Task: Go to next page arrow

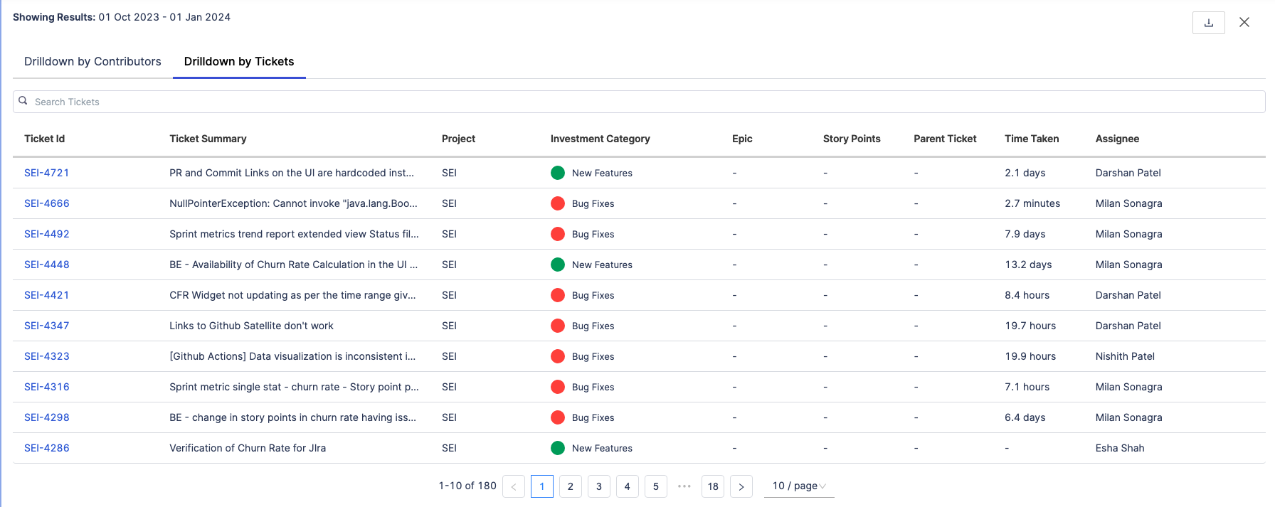Action: [741, 486]
